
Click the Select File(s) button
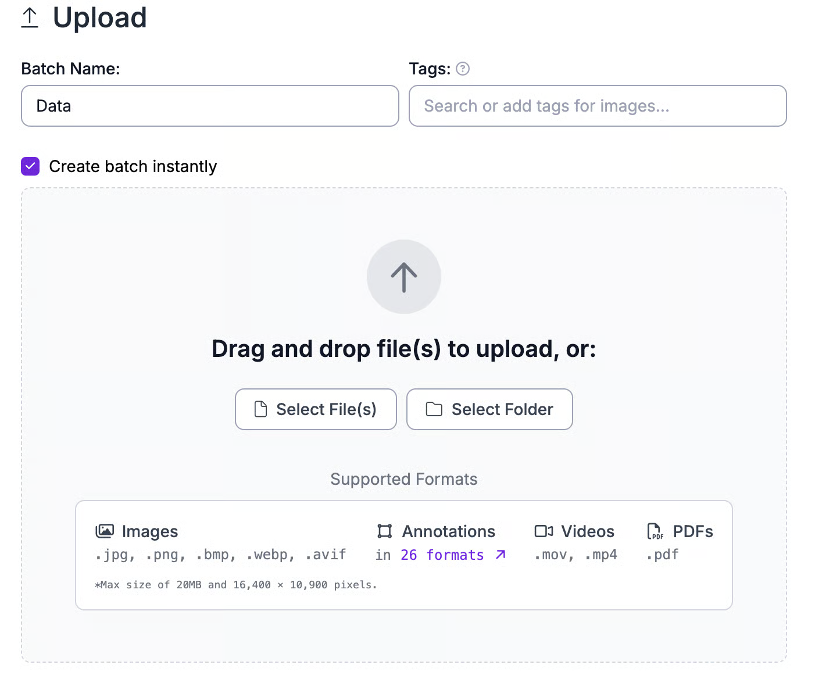tap(316, 409)
